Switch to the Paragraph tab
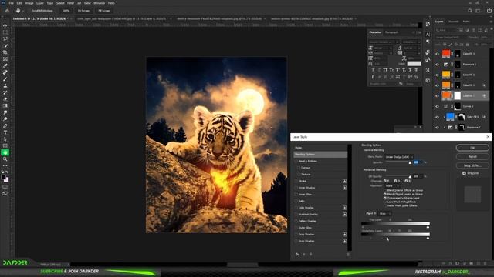 [391, 32]
